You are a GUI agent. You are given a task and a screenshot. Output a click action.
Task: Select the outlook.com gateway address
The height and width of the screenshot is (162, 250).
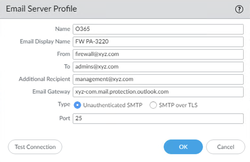(122, 92)
